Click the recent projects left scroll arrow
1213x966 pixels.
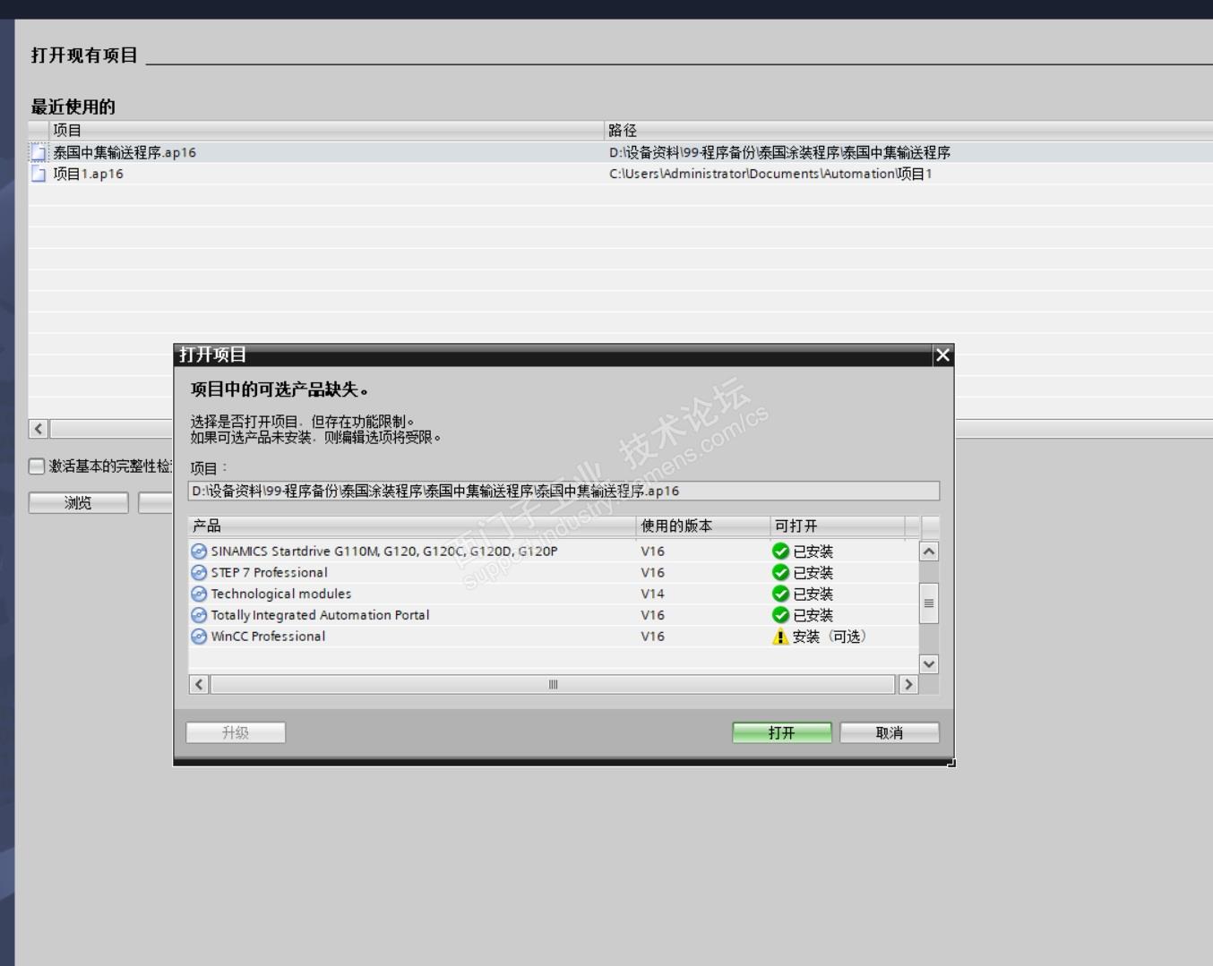(39, 429)
